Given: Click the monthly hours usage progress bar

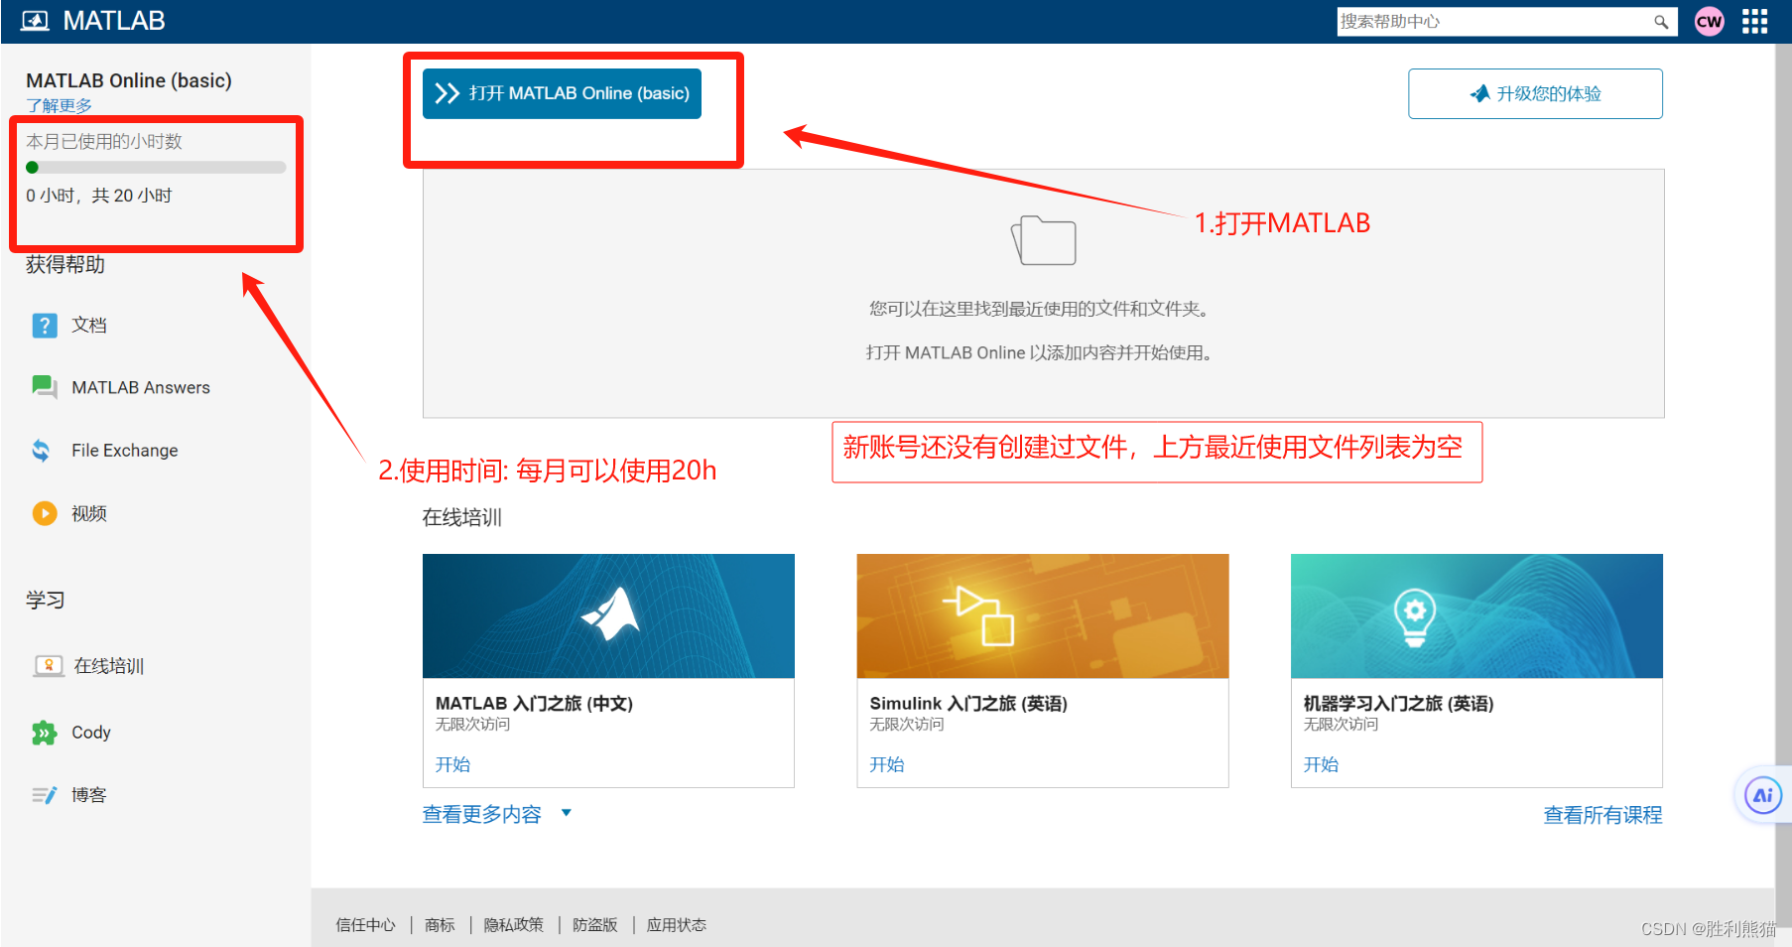Looking at the screenshot, I should [156, 168].
